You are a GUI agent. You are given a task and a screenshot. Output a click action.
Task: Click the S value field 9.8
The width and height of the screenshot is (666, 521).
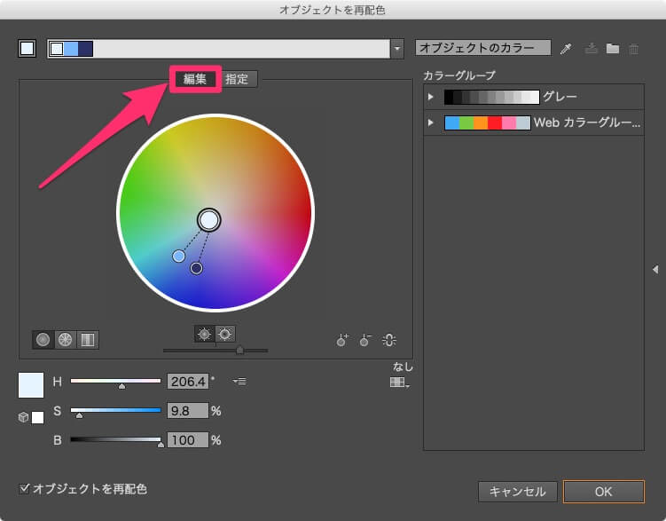pos(188,411)
